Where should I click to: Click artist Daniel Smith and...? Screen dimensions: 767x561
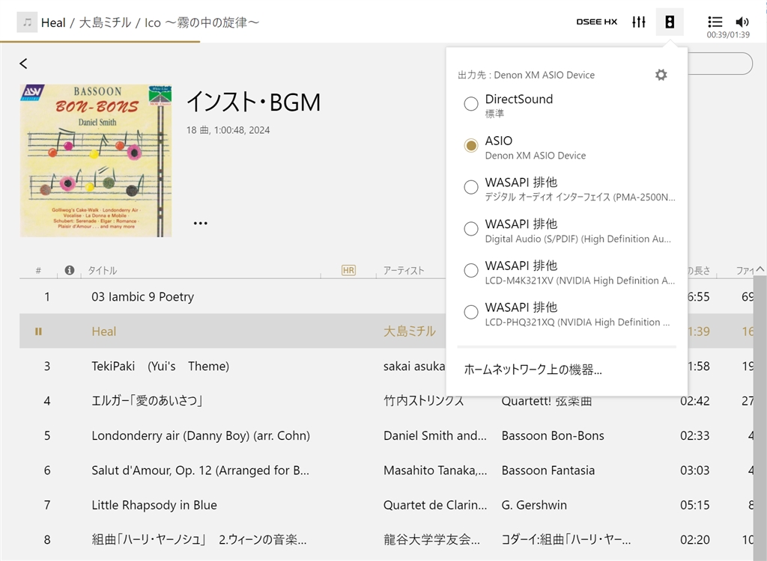435,435
